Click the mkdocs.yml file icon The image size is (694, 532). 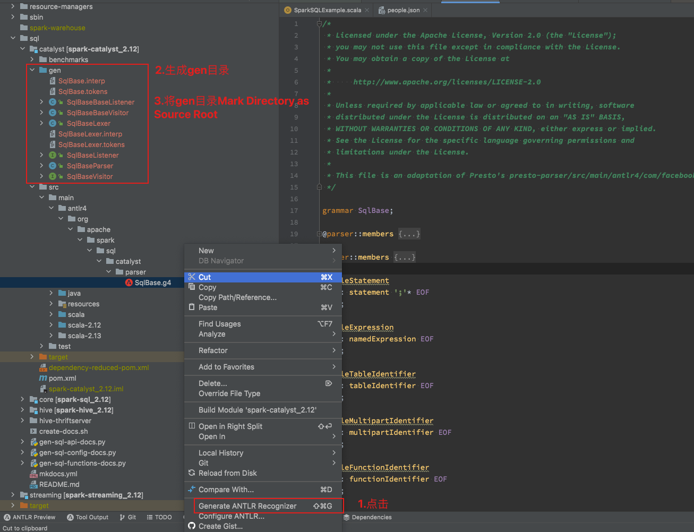click(x=33, y=474)
